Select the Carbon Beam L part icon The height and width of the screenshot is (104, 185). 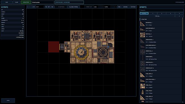pos(143,58)
